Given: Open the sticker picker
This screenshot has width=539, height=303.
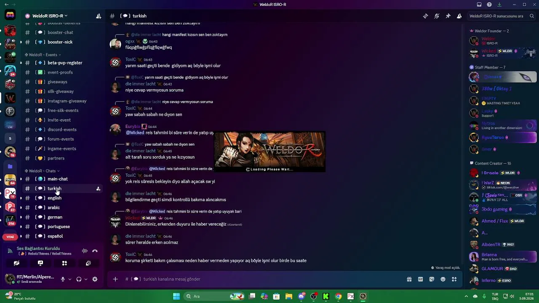Looking at the screenshot, I should pyautogui.click(x=432, y=279).
